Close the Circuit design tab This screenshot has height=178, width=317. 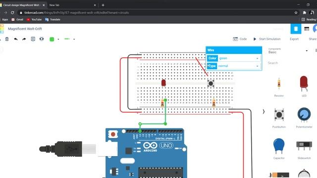(x=44, y=5)
